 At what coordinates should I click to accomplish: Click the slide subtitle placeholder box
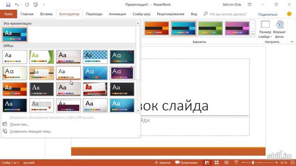(195, 126)
